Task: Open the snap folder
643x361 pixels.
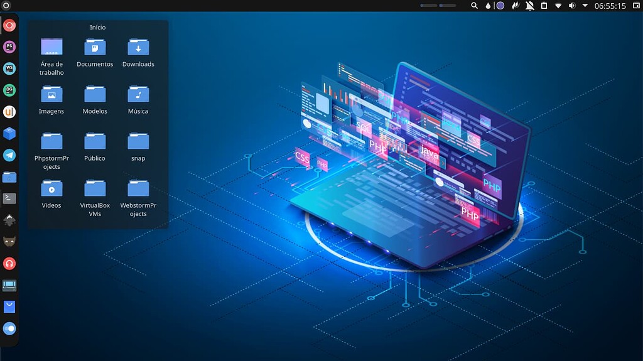Action: click(138, 147)
